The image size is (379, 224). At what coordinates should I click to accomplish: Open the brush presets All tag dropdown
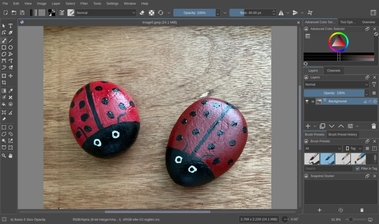coord(323,148)
